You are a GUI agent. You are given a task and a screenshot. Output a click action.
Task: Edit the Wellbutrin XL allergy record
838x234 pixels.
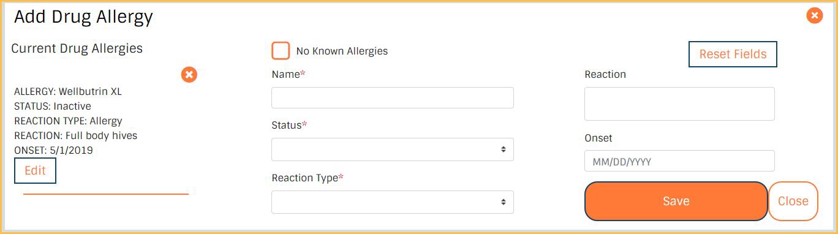point(35,171)
